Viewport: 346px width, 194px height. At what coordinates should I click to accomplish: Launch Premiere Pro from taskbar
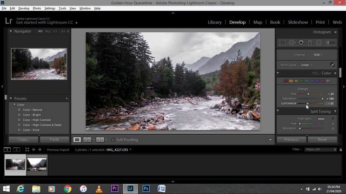[115, 189]
